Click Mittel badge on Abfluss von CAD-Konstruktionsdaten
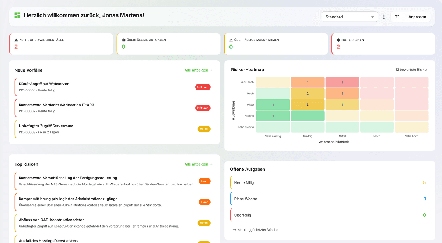Image resolution: width=442 pixels, height=243 pixels. coord(204,223)
